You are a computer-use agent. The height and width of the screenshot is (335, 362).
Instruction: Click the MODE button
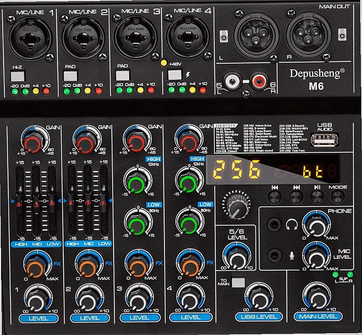point(338,197)
